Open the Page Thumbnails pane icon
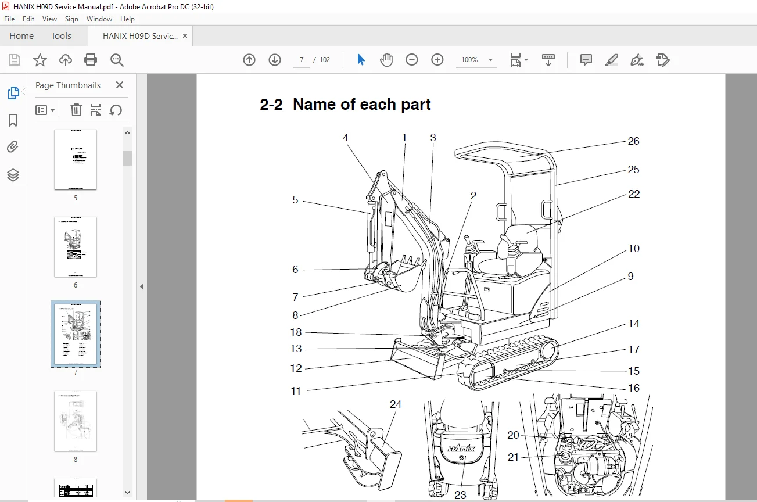This screenshot has width=757, height=502. (x=13, y=93)
